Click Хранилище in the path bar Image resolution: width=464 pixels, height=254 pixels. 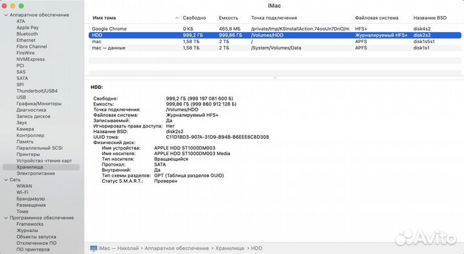[229, 248]
